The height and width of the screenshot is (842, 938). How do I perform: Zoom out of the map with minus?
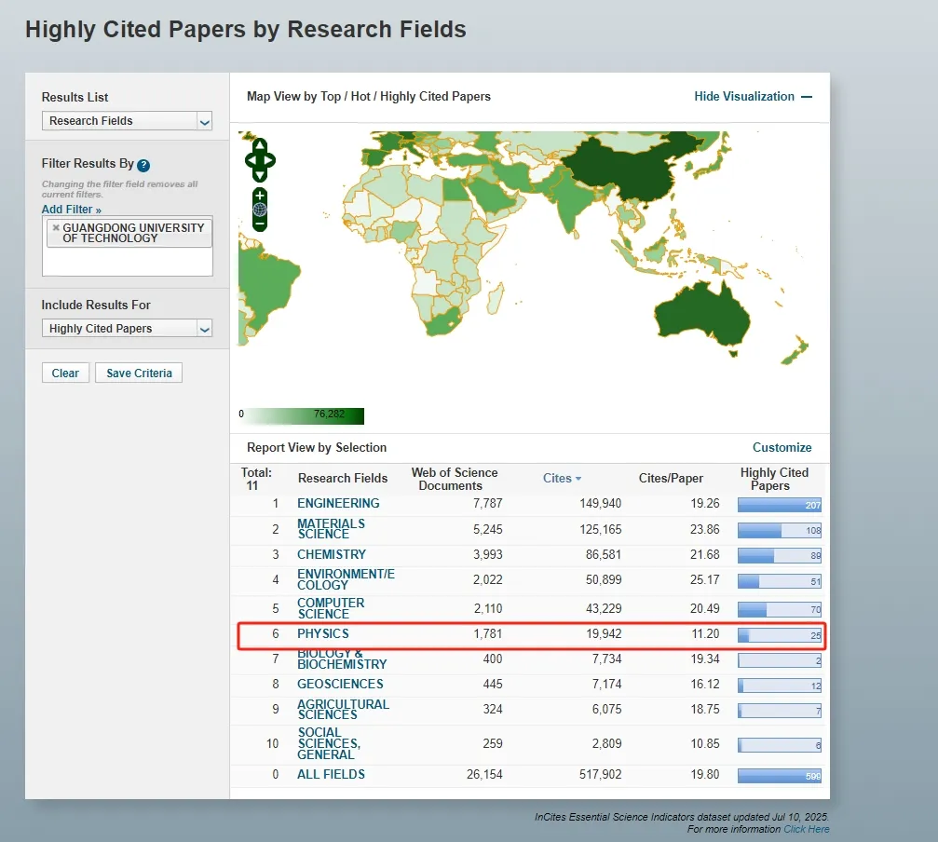pos(260,224)
